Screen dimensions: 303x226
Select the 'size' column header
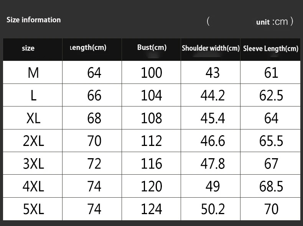coord(28,48)
